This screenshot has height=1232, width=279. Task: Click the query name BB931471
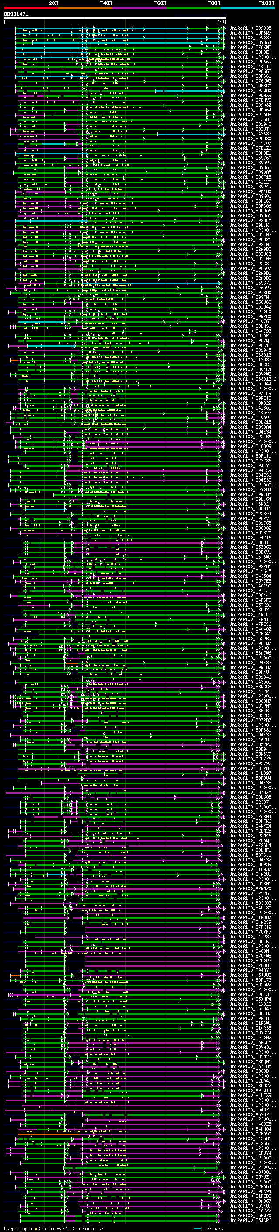pyautogui.click(x=16, y=14)
